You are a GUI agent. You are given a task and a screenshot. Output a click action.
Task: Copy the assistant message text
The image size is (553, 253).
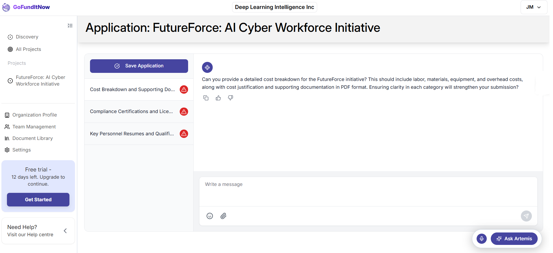point(206,98)
